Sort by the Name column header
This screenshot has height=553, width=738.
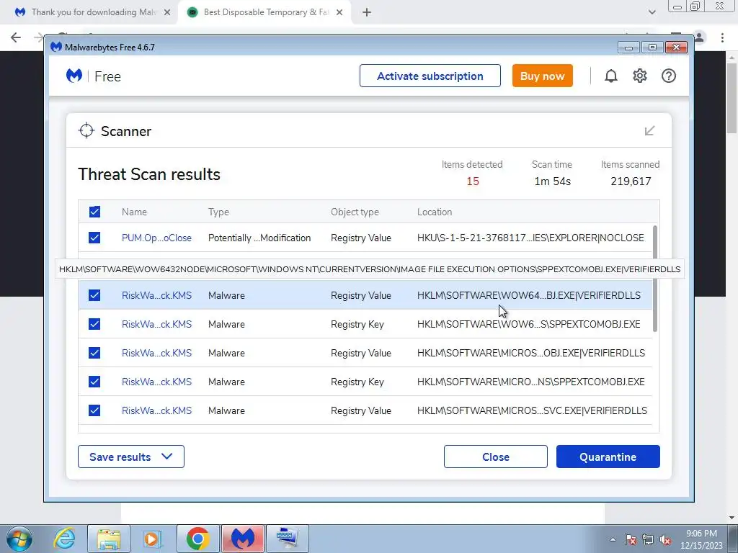(x=134, y=212)
